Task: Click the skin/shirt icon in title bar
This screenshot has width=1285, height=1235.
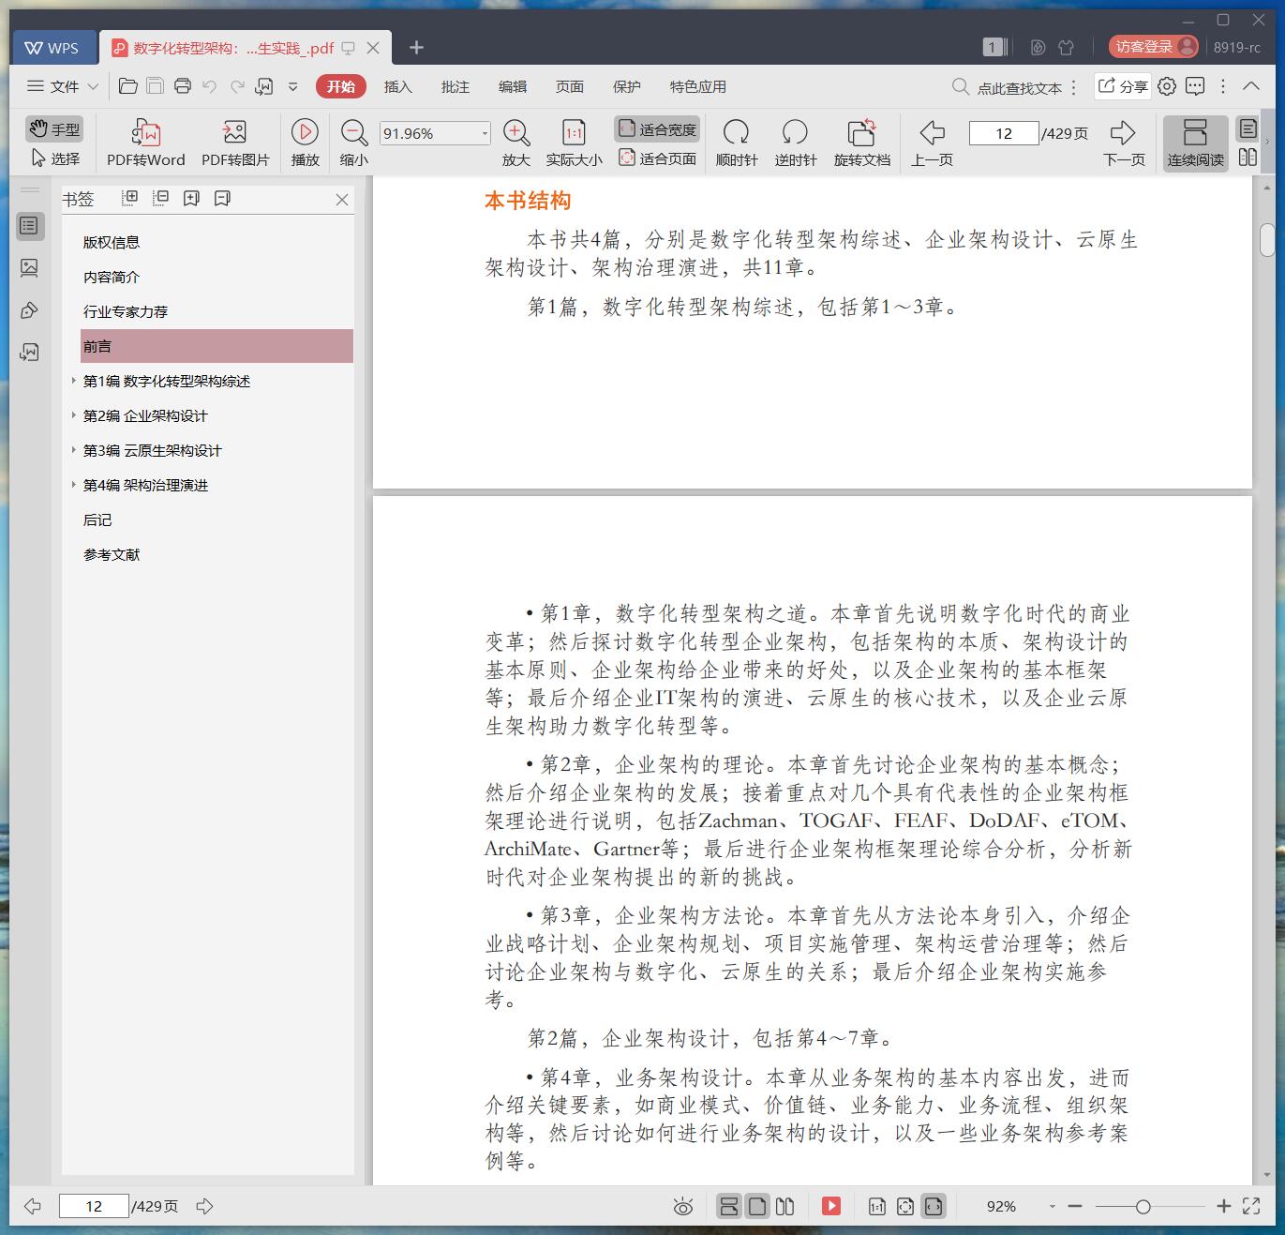Action: coord(1066,47)
